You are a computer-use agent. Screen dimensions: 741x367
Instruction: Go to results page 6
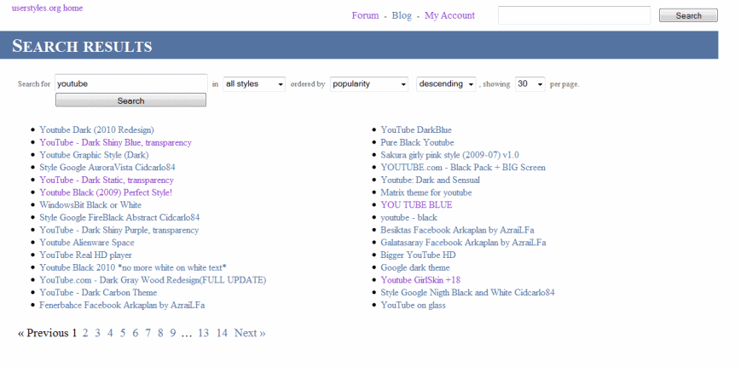[136, 333]
